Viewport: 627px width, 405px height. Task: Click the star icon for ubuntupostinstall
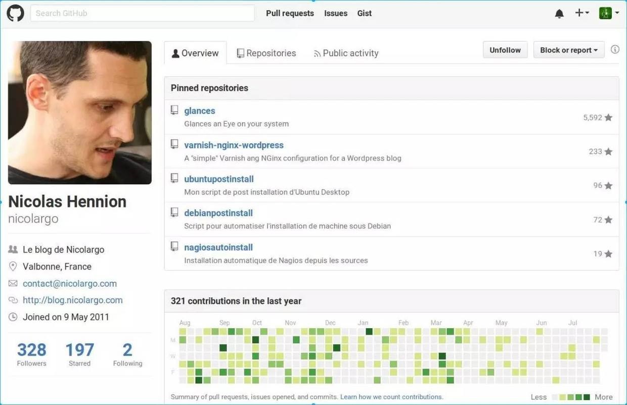click(x=608, y=186)
